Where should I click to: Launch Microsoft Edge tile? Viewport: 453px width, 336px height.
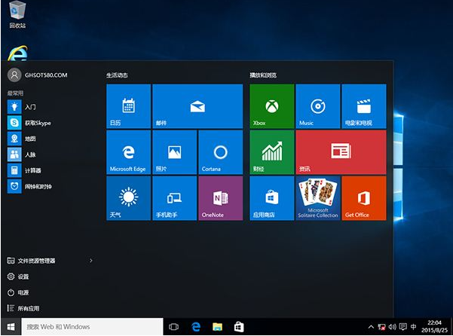tap(128, 152)
